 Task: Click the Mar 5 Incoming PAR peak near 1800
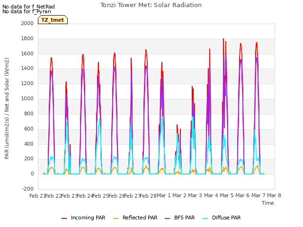coord(223,39)
